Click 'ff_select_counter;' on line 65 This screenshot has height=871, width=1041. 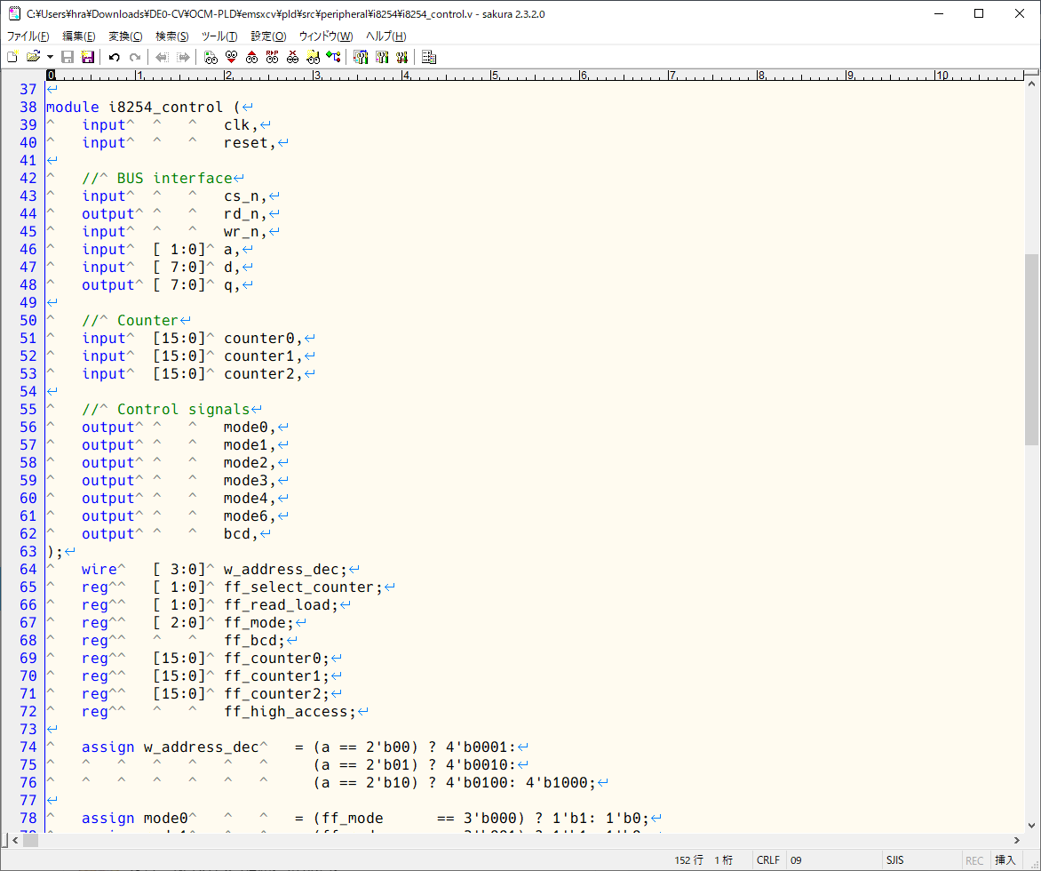(304, 587)
